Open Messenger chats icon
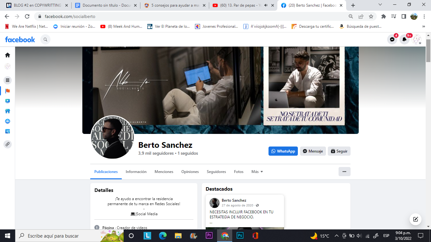This screenshot has width=431, height=242. click(392, 39)
